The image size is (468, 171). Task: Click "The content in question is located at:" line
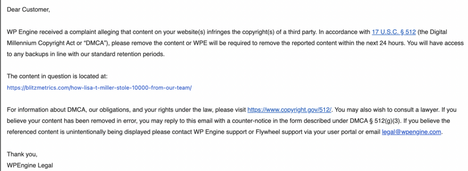coord(57,76)
